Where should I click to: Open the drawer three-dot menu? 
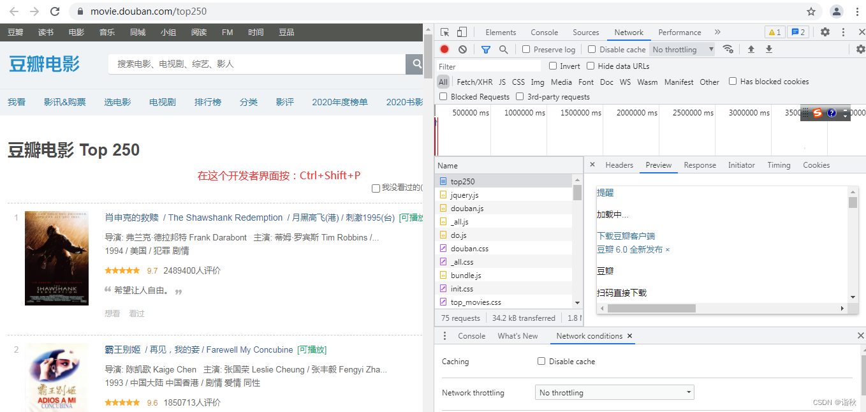click(444, 336)
